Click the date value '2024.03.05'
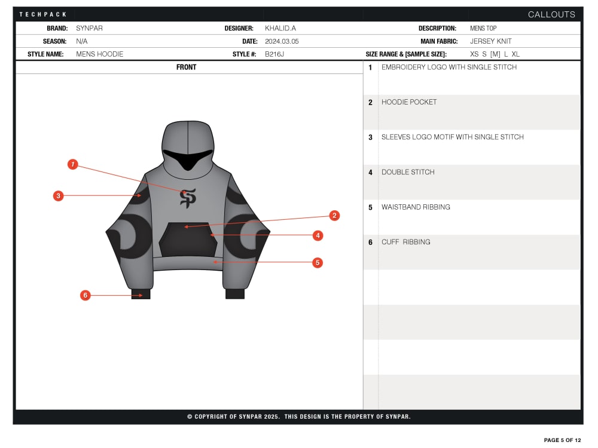598x448 pixels. coord(282,41)
